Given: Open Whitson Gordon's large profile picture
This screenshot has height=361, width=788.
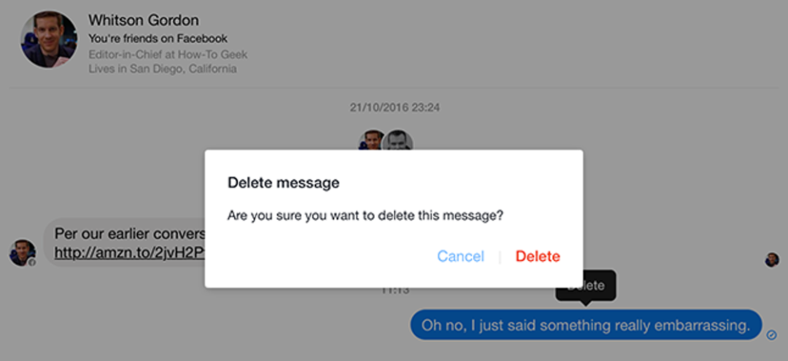Looking at the screenshot, I should (49, 39).
